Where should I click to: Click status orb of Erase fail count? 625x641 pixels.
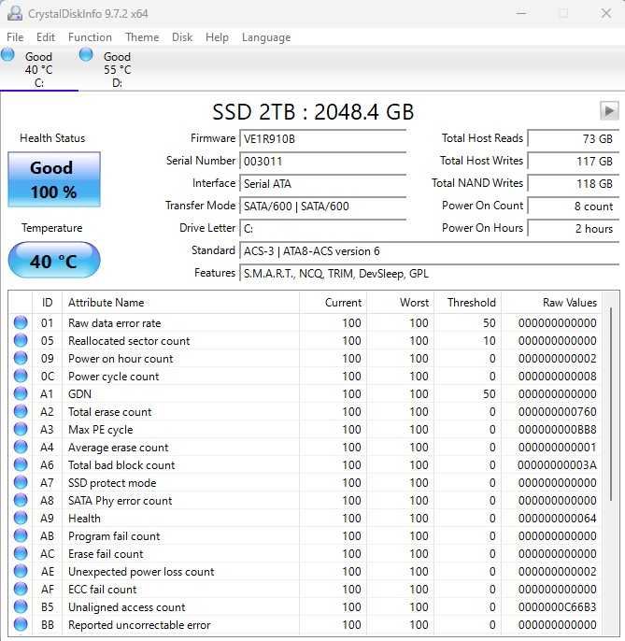21,553
